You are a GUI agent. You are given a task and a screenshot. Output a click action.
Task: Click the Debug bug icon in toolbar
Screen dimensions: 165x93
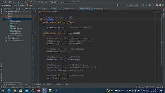(x=147, y=5)
